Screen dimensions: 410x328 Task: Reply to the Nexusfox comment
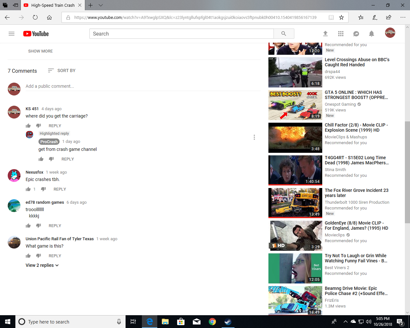coord(60,189)
